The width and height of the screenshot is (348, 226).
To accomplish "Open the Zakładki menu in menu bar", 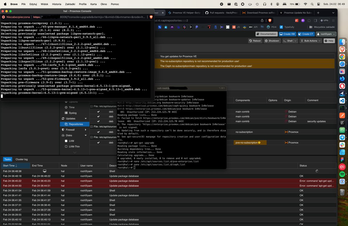I will point(70,4).
